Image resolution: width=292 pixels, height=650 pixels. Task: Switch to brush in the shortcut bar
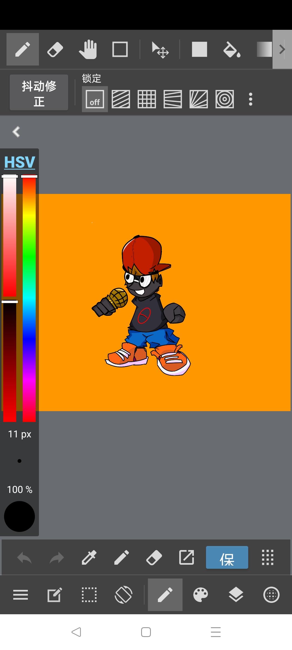[121, 557]
